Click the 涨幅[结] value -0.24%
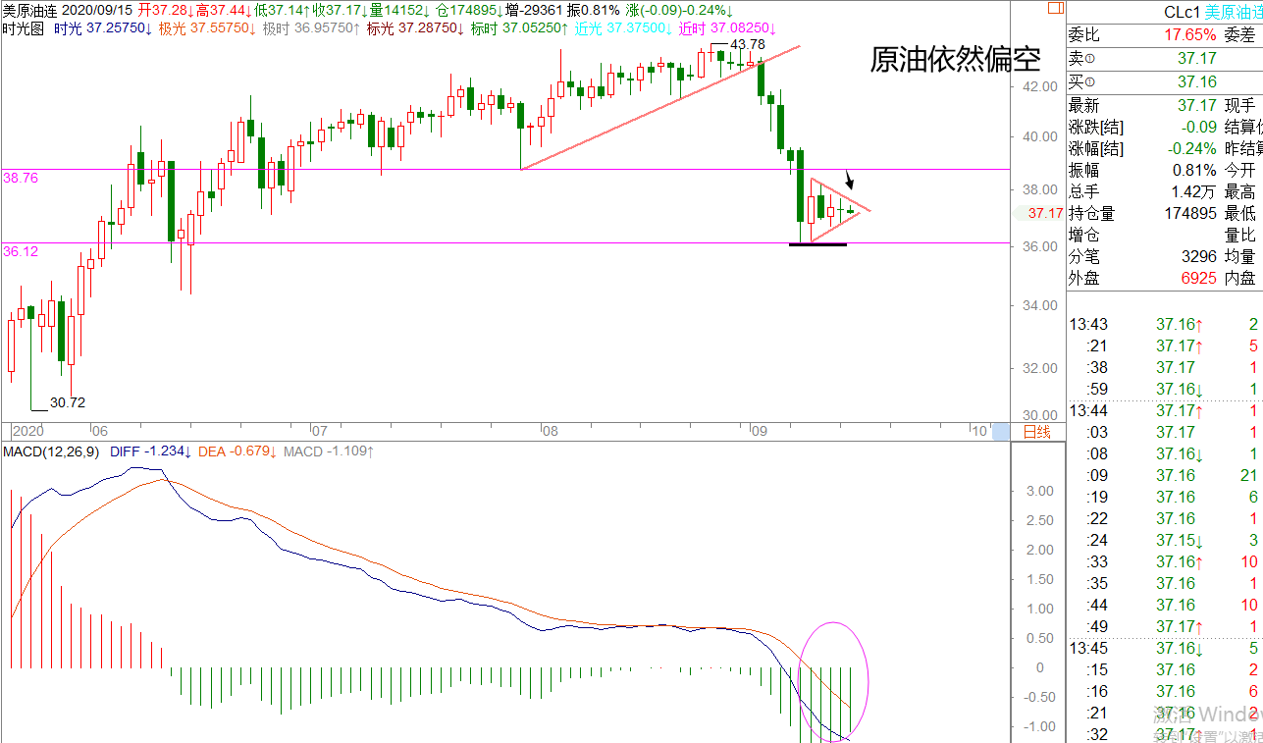 coord(1192,148)
